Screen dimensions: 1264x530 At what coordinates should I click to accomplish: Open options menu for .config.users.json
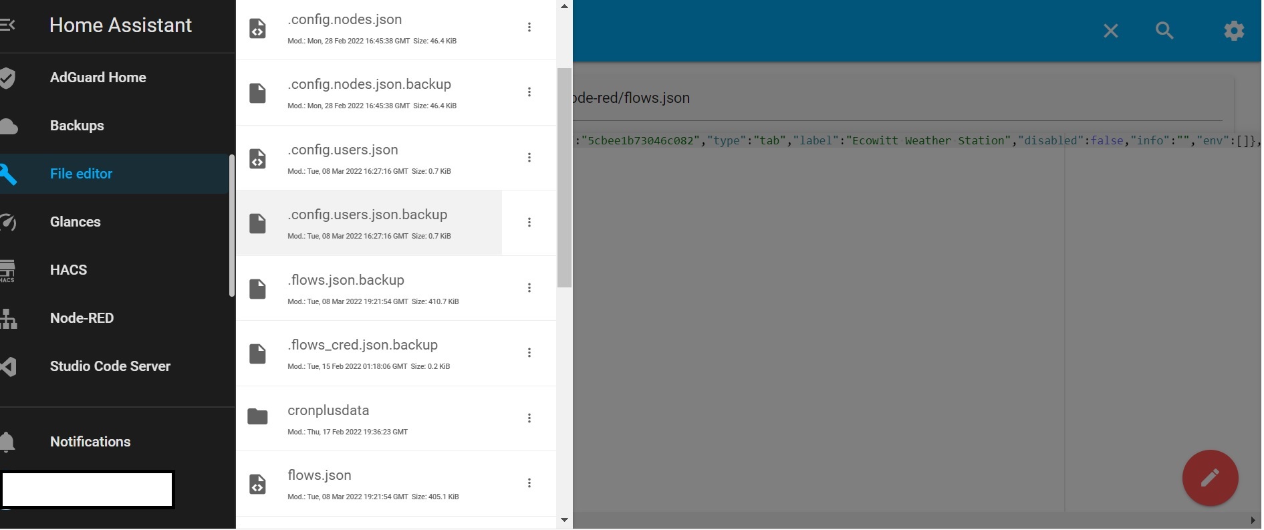click(529, 158)
